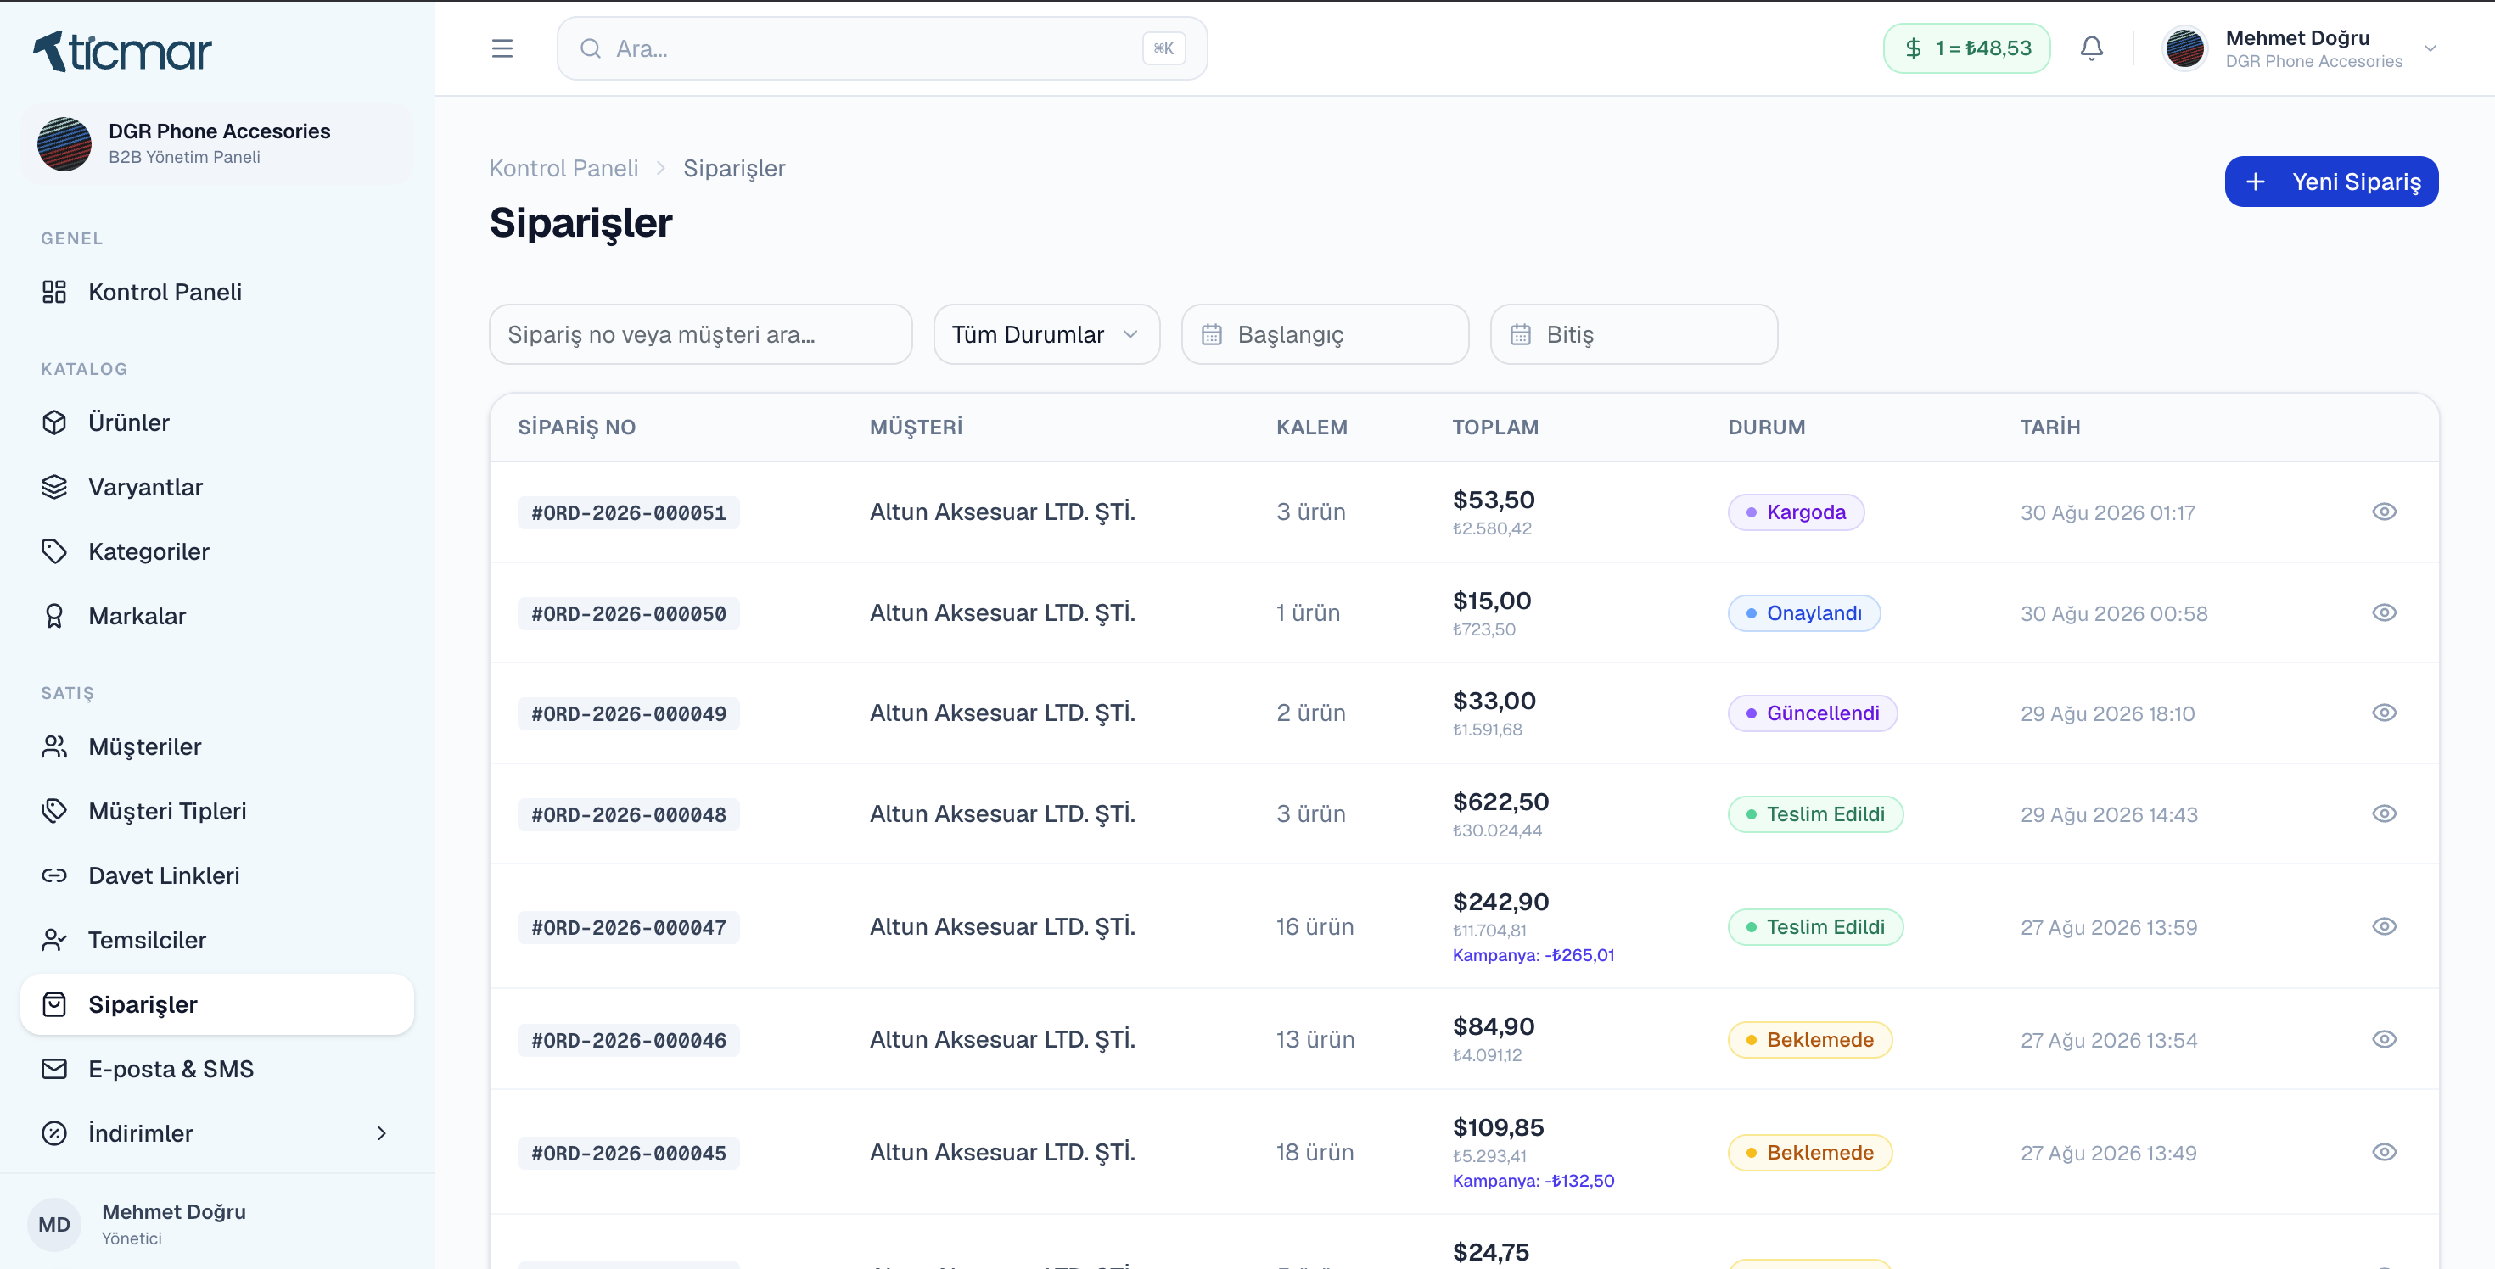Viewport: 2495px width, 1269px height.
Task: Open the Tüm Durumlar status dropdown
Action: coord(1046,335)
